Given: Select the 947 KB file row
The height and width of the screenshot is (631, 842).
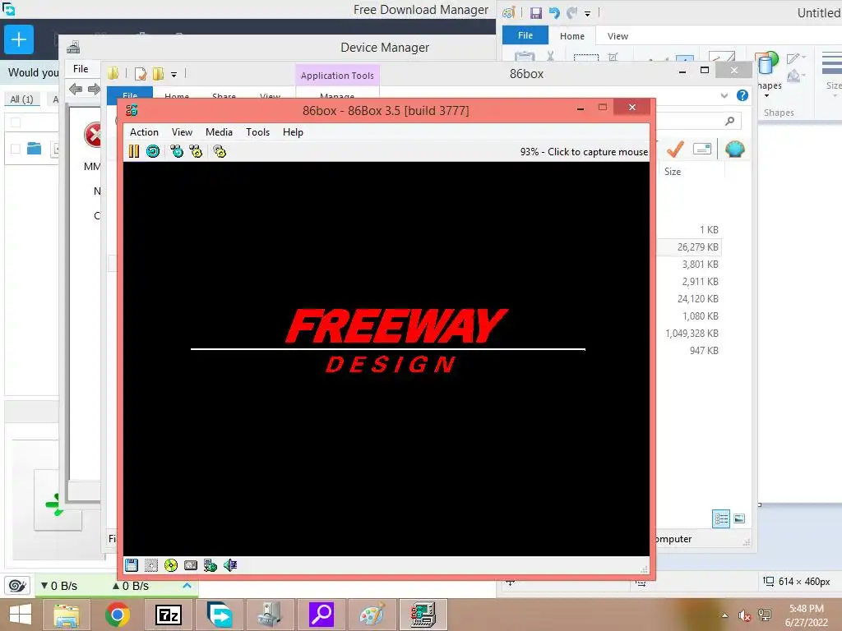Looking at the screenshot, I should pyautogui.click(x=691, y=350).
